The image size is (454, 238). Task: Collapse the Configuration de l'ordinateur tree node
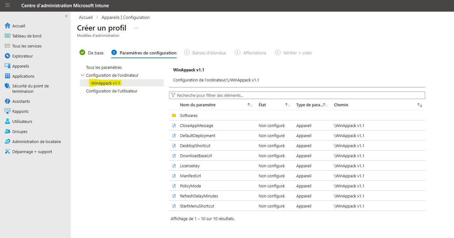point(82,75)
